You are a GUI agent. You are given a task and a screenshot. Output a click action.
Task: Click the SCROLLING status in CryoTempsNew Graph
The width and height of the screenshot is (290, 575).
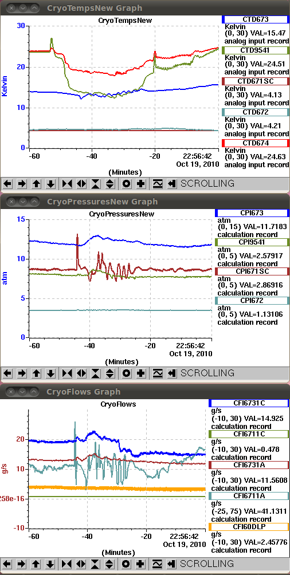coord(207,183)
